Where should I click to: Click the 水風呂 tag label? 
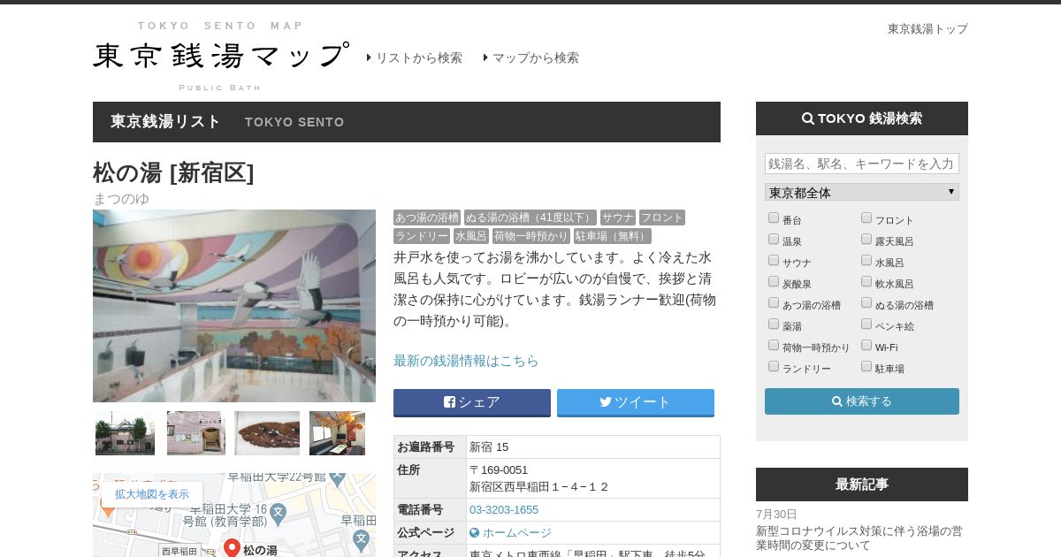coord(471,236)
